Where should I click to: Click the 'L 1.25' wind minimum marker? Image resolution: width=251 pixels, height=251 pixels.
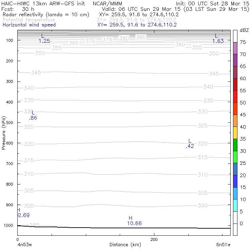click(44, 38)
